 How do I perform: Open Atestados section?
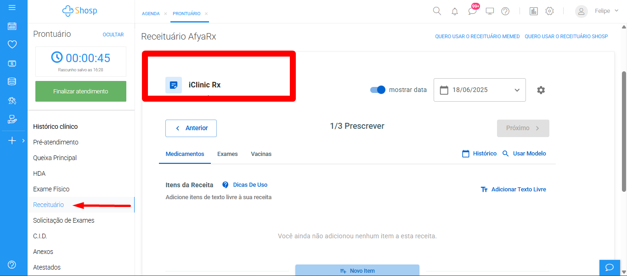click(x=47, y=267)
